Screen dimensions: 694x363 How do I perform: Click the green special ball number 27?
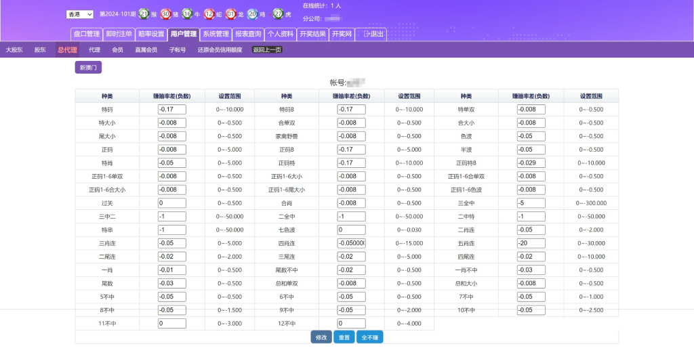tap(277, 14)
